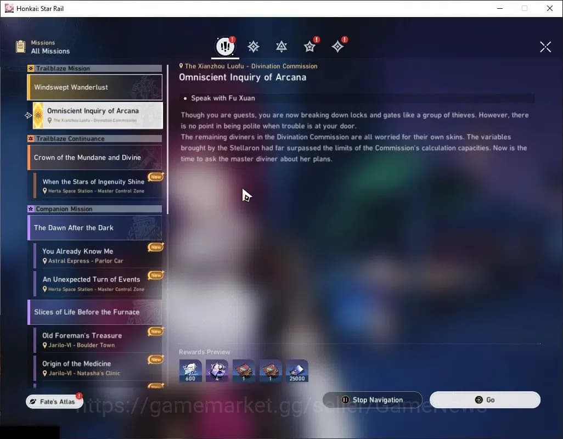
Task: Open When the Stars of Ingenuity Shine
Action: tap(98, 185)
